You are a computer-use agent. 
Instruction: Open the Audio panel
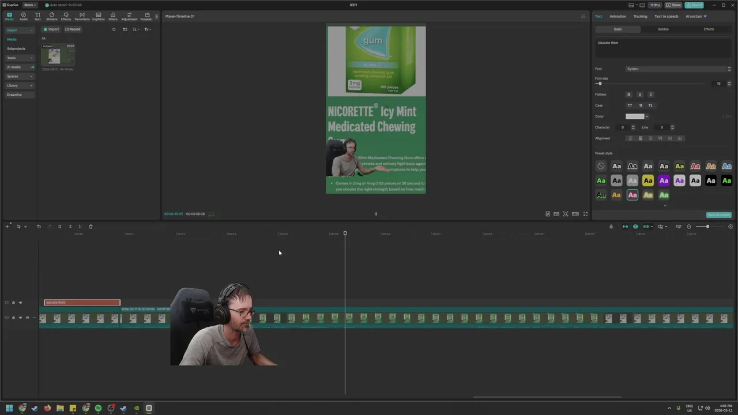click(24, 16)
